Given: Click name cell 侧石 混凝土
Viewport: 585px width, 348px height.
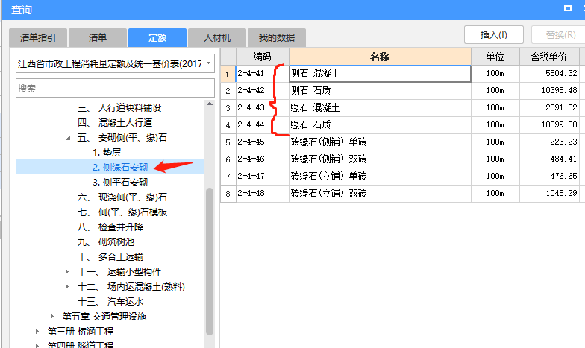Looking at the screenshot, I should point(380,73).
